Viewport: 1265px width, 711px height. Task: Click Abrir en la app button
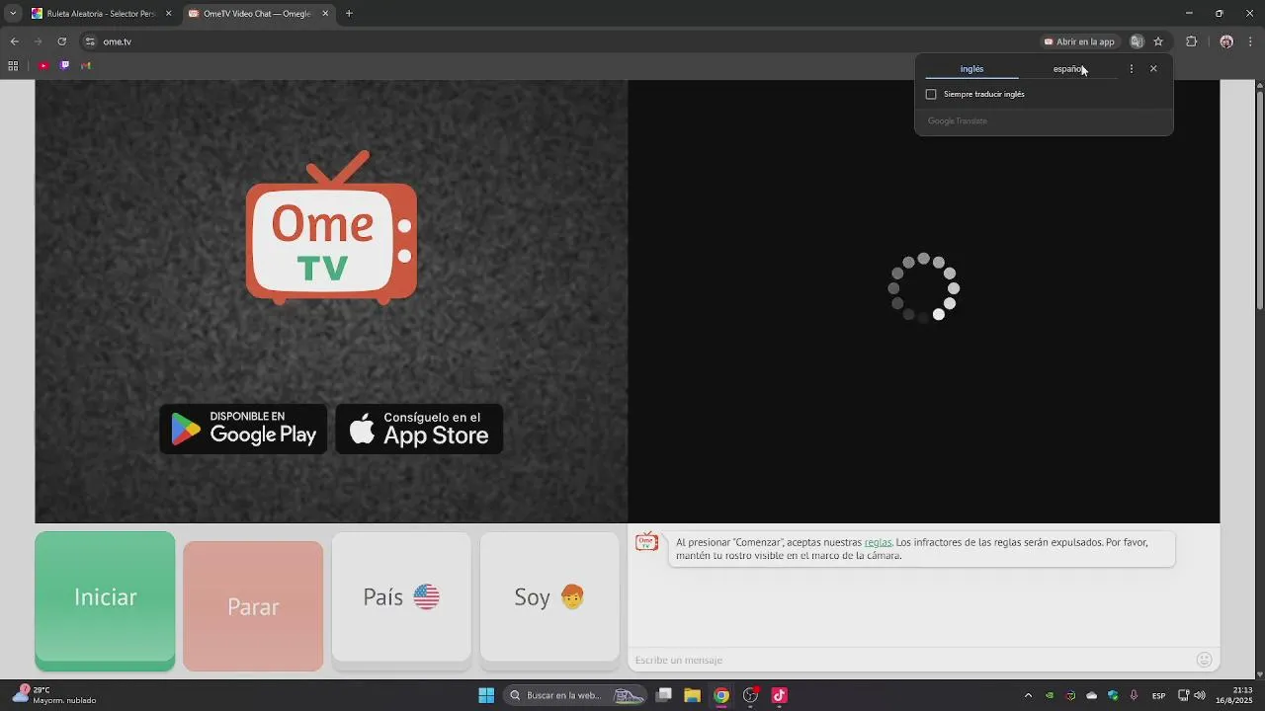(x=1079, y=41)
